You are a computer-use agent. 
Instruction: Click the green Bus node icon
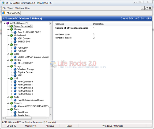(x=12, y=45)
